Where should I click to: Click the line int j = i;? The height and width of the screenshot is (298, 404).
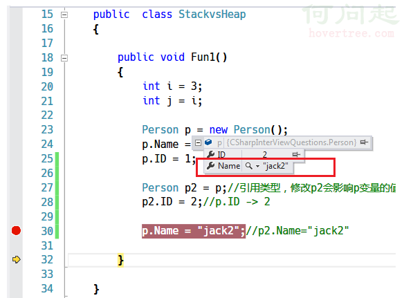[x=172, y=101]
